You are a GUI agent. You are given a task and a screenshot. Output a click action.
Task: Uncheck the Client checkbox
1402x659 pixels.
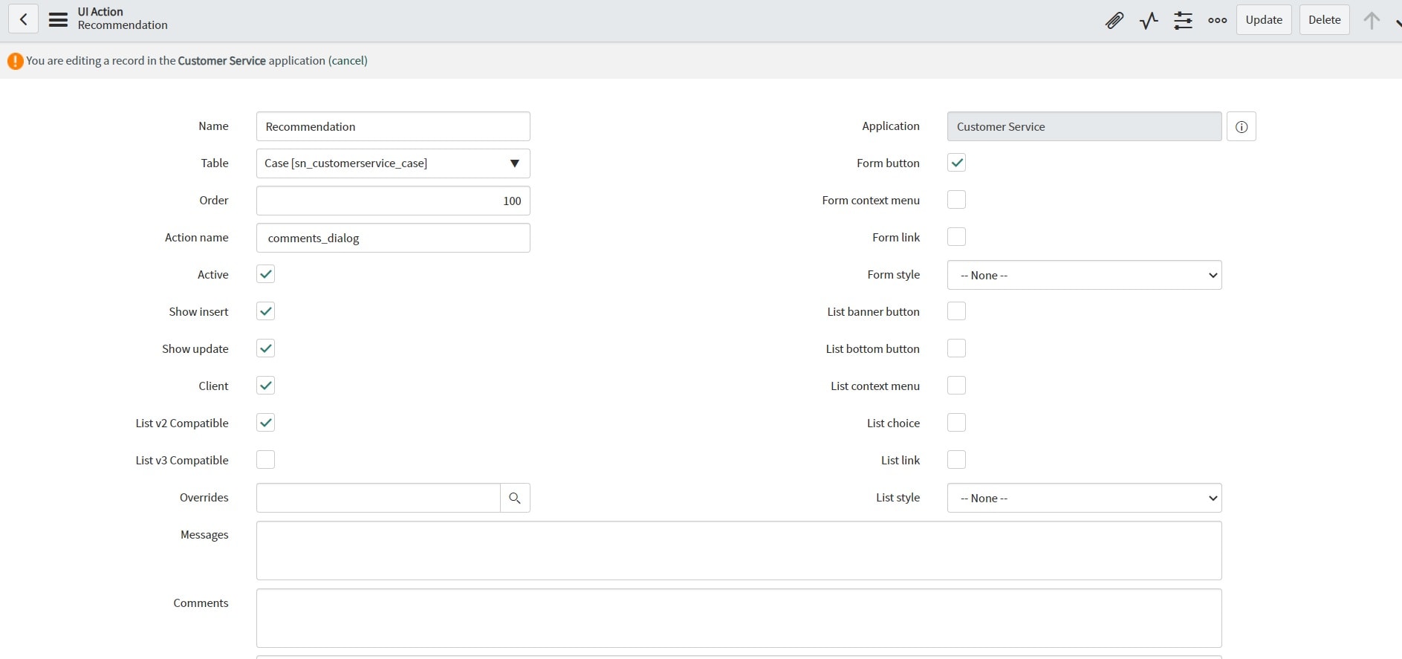265,386
